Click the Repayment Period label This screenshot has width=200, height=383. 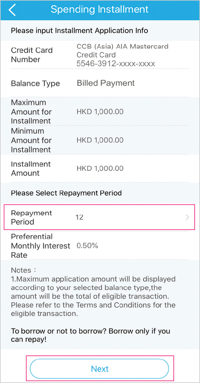tap(31, 217)
